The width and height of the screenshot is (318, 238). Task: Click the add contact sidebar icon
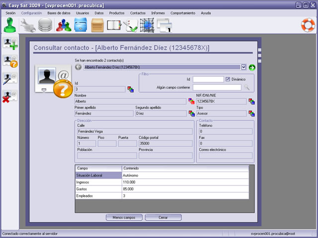[10, 44]
